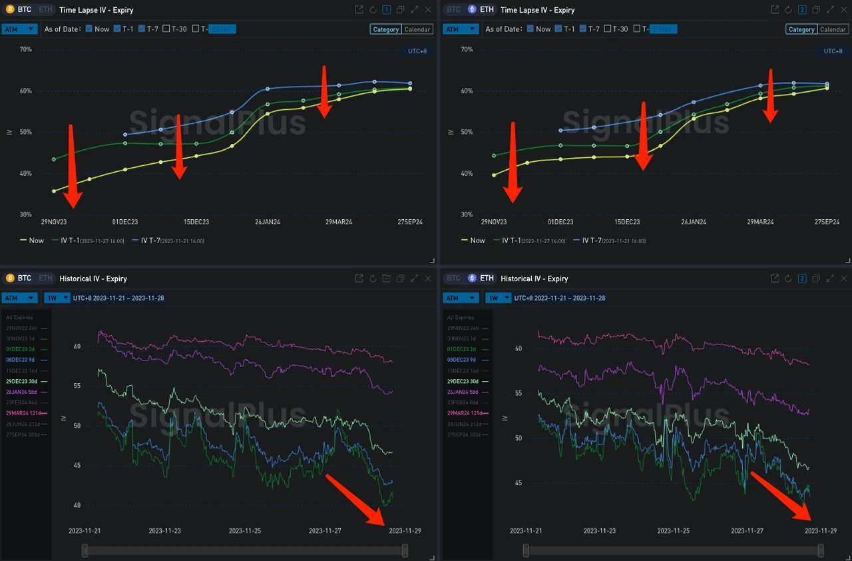Refresh the ETH Historical IV chart
The height and width of the screenshot is (561, 852).
788,279
